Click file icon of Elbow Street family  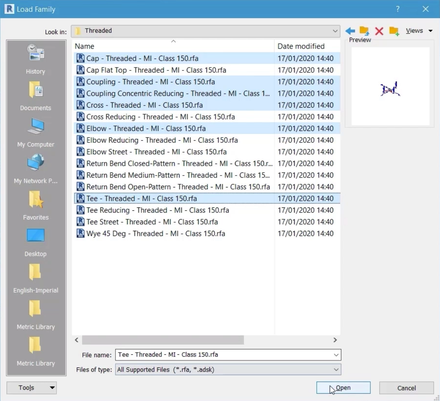[80, 151]
